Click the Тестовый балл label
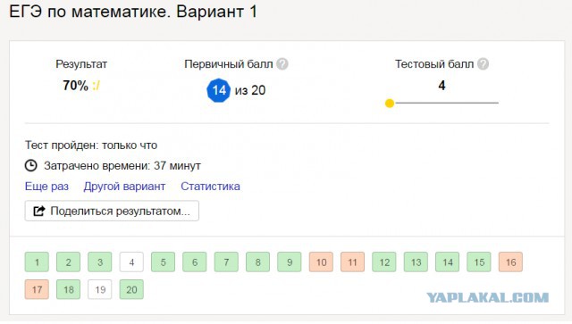Screen dimensions: 572x324 [x=434, y=64]
